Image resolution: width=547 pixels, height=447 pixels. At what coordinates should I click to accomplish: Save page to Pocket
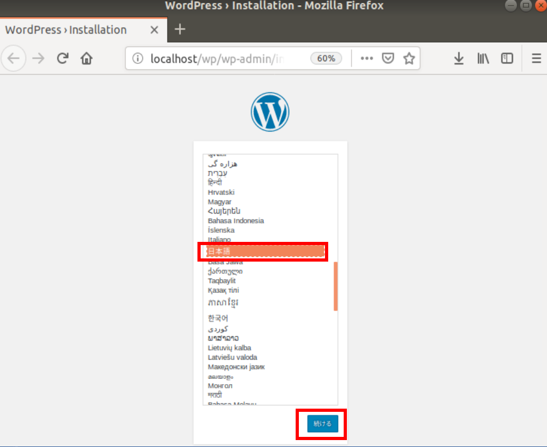tap(388, 58)
